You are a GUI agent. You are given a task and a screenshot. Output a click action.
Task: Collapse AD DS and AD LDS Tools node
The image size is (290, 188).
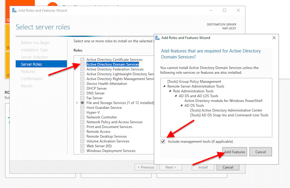176,96
